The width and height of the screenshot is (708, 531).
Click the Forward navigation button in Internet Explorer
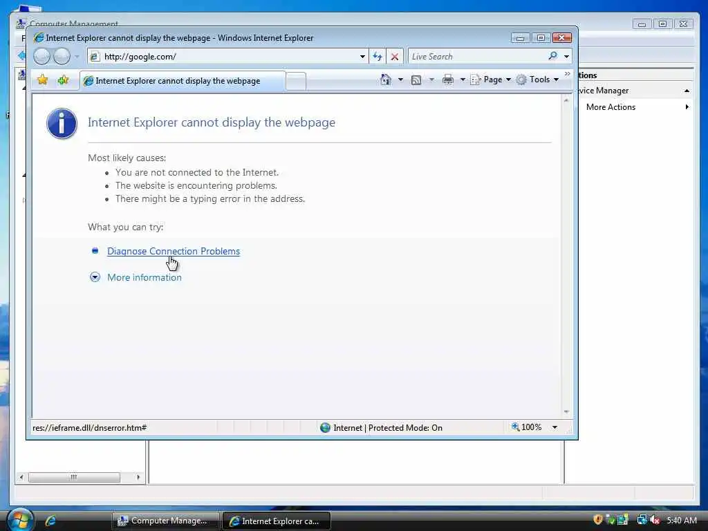pyautogui.click(x=62, y=57)
